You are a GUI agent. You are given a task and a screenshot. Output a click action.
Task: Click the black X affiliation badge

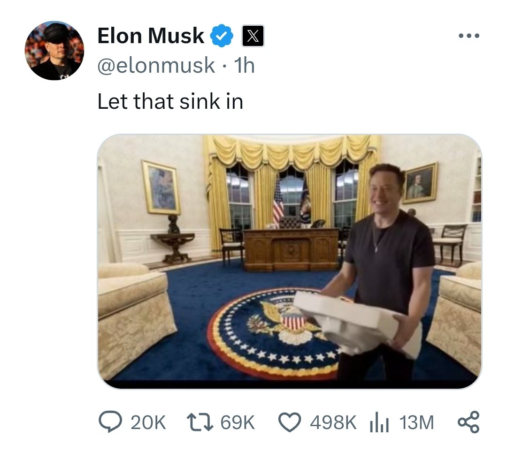(x=253, y=36)
